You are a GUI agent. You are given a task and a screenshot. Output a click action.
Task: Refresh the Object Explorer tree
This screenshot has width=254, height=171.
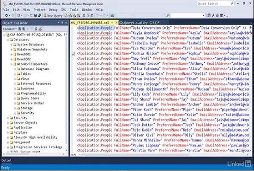(36, 29)
